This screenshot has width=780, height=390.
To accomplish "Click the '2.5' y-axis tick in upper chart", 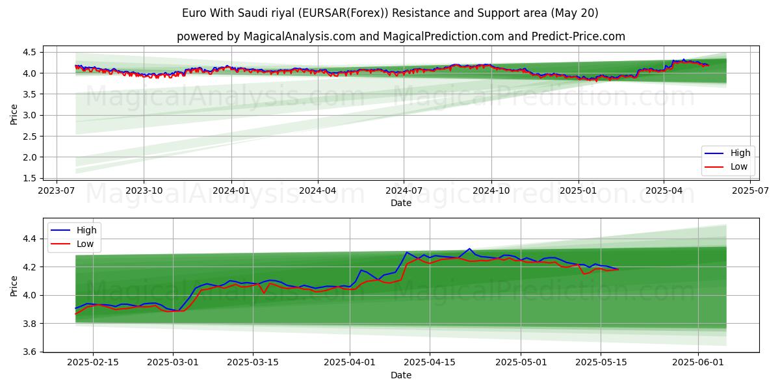I will [29, 136].
